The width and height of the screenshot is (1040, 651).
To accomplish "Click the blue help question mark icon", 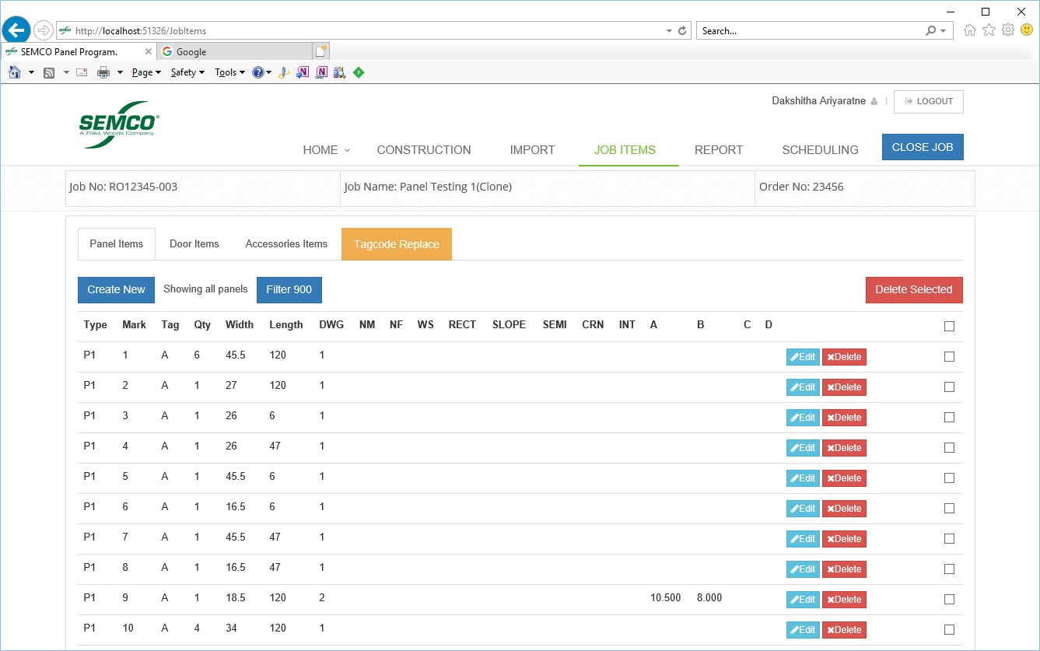I will 257,72.
